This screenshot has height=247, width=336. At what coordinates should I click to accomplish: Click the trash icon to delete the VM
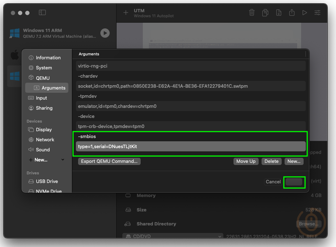click(x=252, y=12)
